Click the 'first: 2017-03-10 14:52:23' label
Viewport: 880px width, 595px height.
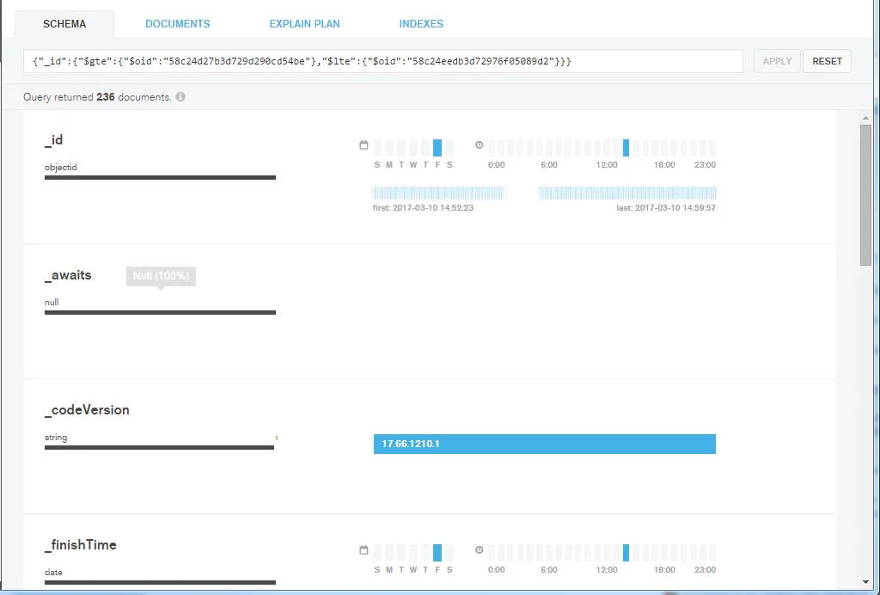pyautogui.click(x=423, y=208)
